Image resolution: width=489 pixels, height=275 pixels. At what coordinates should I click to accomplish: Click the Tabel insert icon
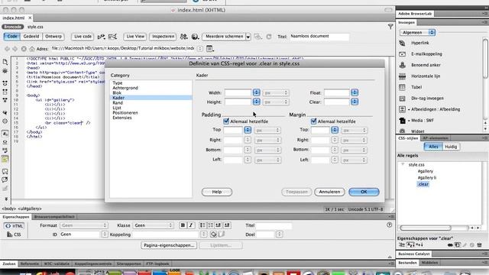pyautogui.click(x=403, y=87)
